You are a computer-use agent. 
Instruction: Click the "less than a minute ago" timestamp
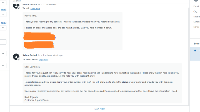(53, 55)
